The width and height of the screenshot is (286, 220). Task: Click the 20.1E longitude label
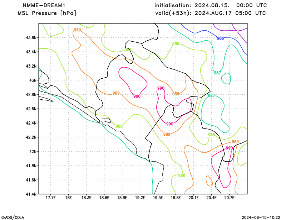click(x=193, y=198)
